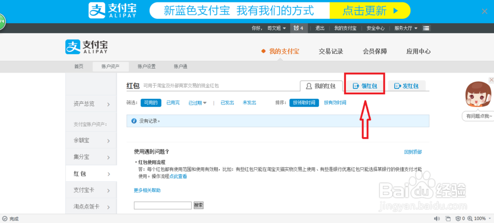
Task: Click the chevron next to 支付宝卡
Action: tap(108, 190)
